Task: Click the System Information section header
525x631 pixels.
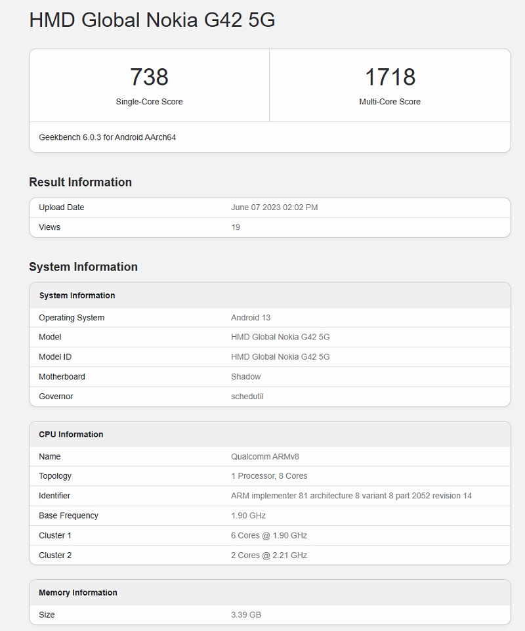Action: tap(83, 267)
